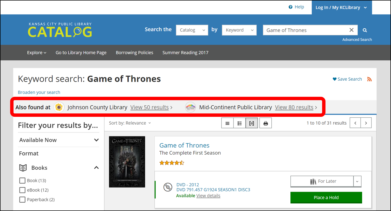Switch to the bulleted list view icon

pyautogui.click(x=239, y=123)
